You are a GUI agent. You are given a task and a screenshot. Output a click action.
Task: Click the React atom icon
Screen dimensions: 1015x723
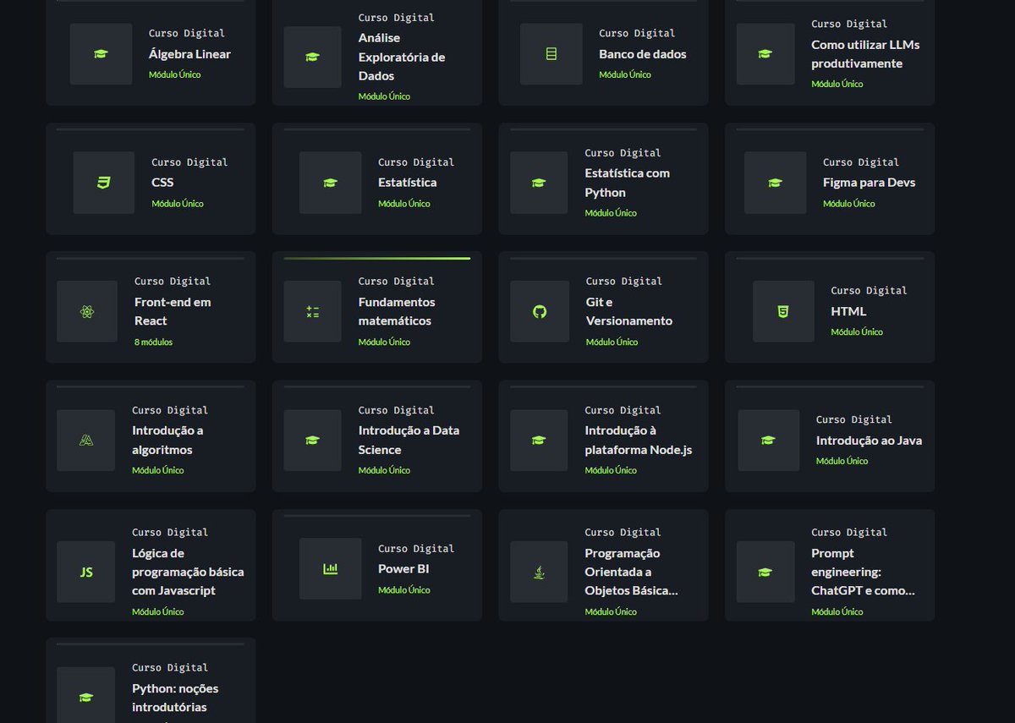point(87,312)
